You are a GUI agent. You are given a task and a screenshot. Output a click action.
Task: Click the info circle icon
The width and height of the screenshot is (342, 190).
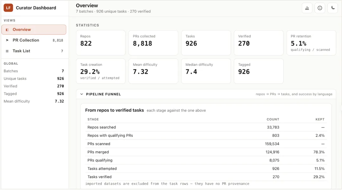point(320,8)
